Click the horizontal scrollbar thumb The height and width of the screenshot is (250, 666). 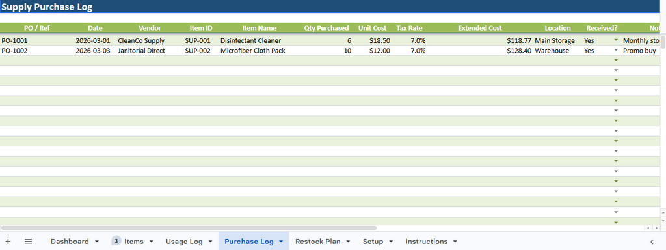(189, 229)
